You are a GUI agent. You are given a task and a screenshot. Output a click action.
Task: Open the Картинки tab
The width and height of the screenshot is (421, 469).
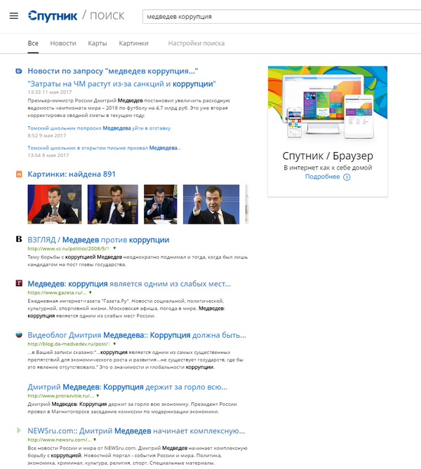[x=133, y=43]
